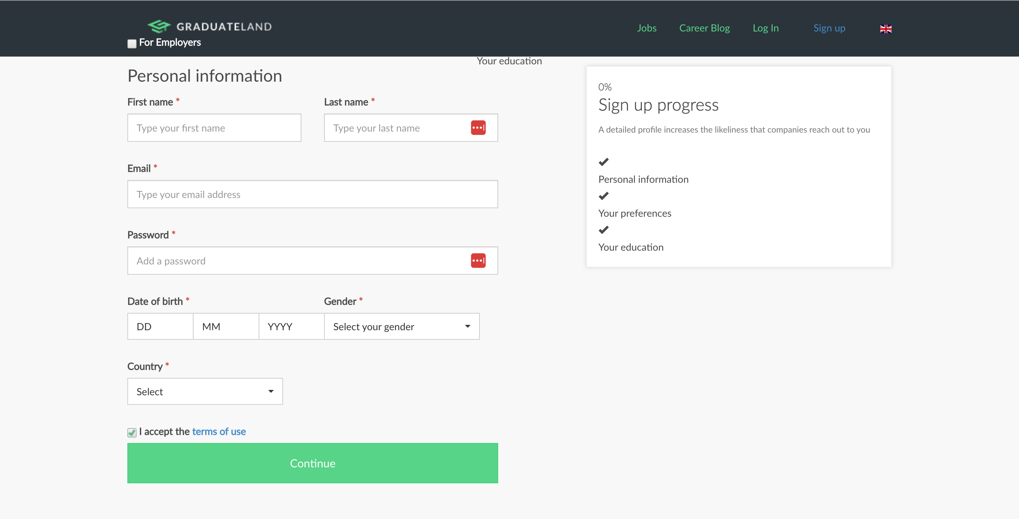This screenshot has height=519, width=1019.
Task: Click the Your preferences checkmark icon
Action: 604,196
